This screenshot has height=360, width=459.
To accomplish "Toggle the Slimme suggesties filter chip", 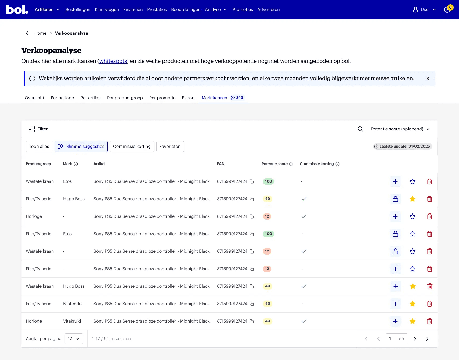I will coord(81,147).
